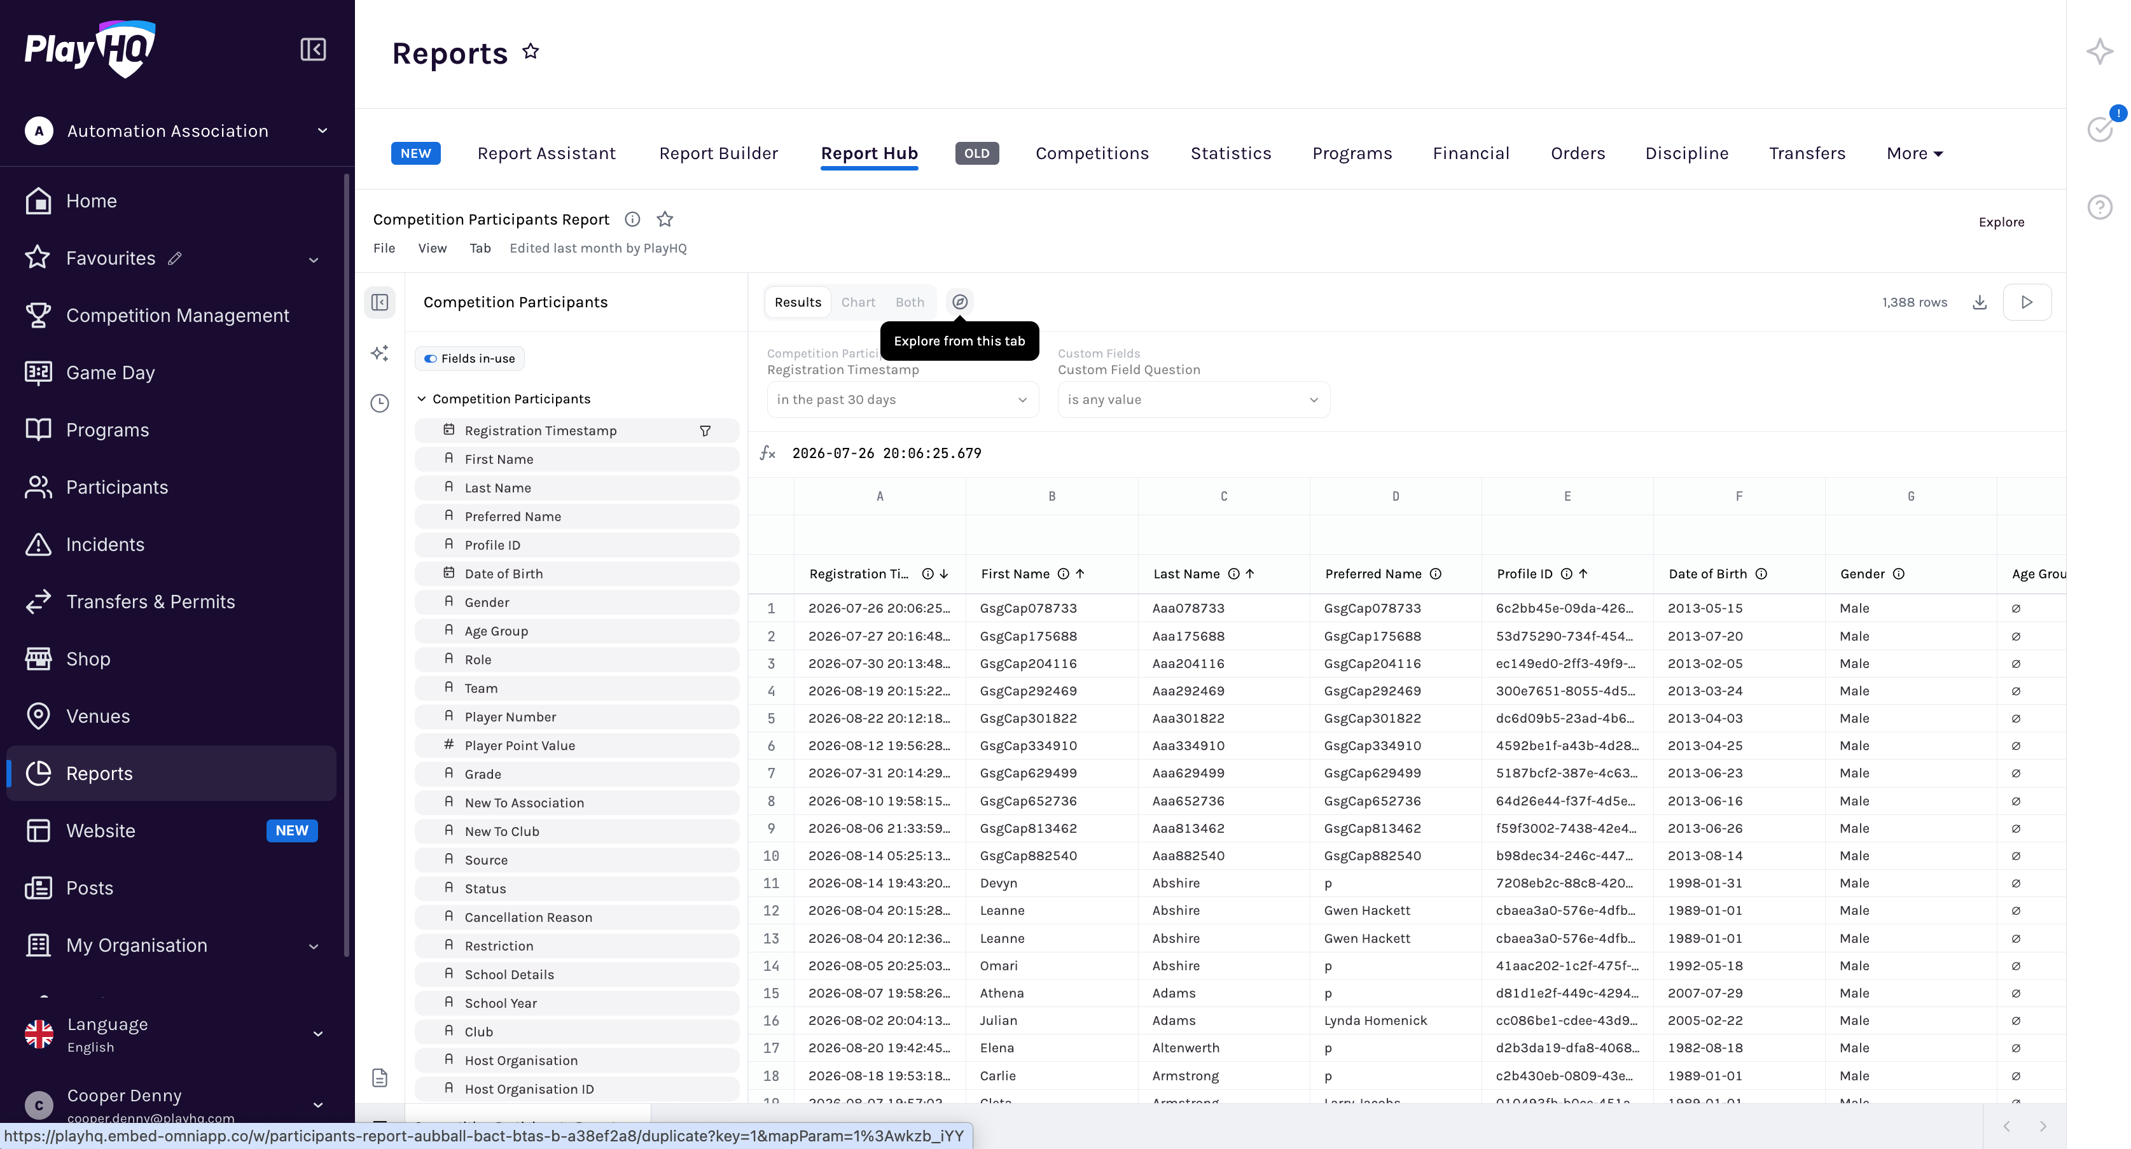The height and width of the screenshot is (1149, 2131).
Task: Go to Transfers & Permits
Action: (x=171, y=601)
